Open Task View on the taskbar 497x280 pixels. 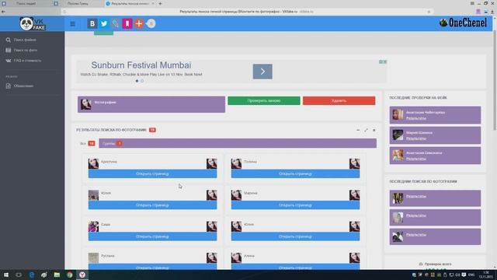pos(19,275)
